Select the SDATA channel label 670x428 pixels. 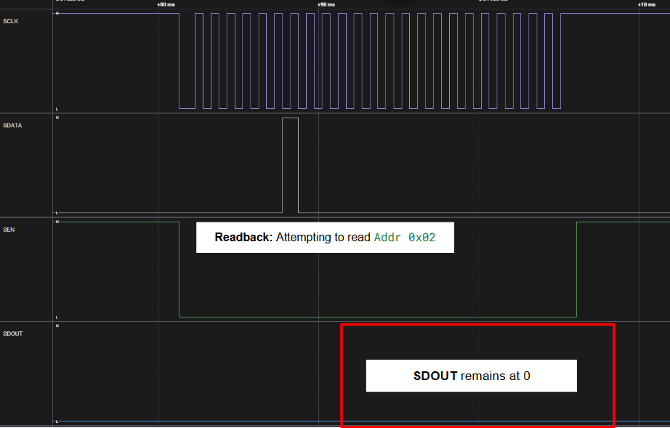pyautogui.click(x=12, y=126)
